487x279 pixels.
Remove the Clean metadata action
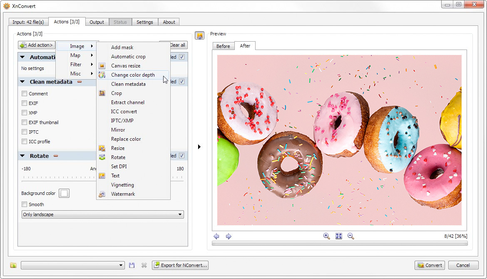(x=80, y=82)
